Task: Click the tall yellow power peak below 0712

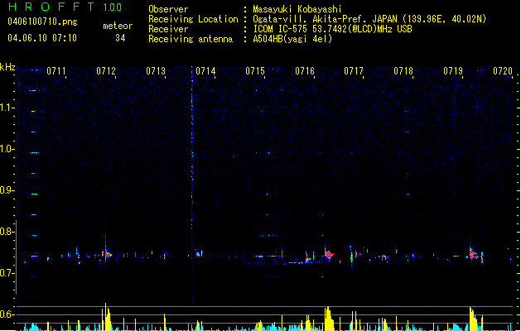Action: click(x=107, y=317)
